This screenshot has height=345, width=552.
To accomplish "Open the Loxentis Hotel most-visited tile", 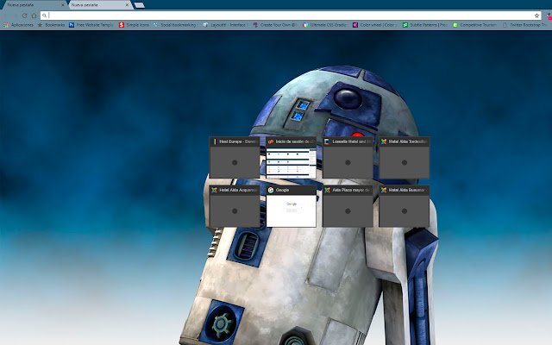I will pos(348,157).
